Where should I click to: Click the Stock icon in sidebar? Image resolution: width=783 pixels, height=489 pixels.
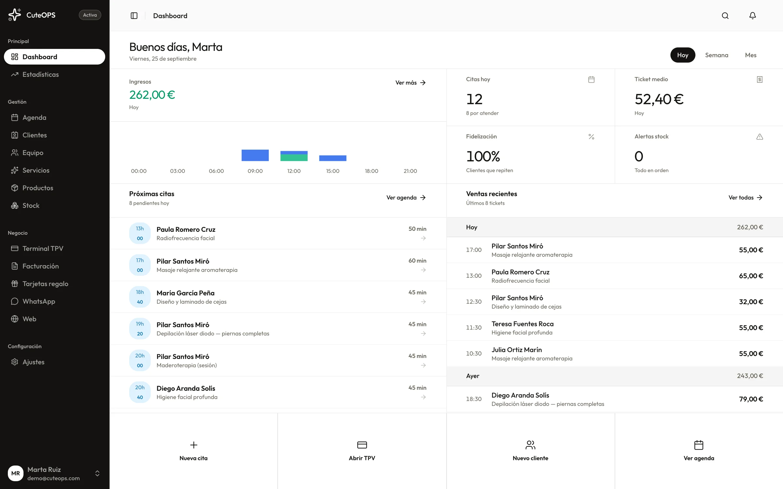(x=15, y=205)
